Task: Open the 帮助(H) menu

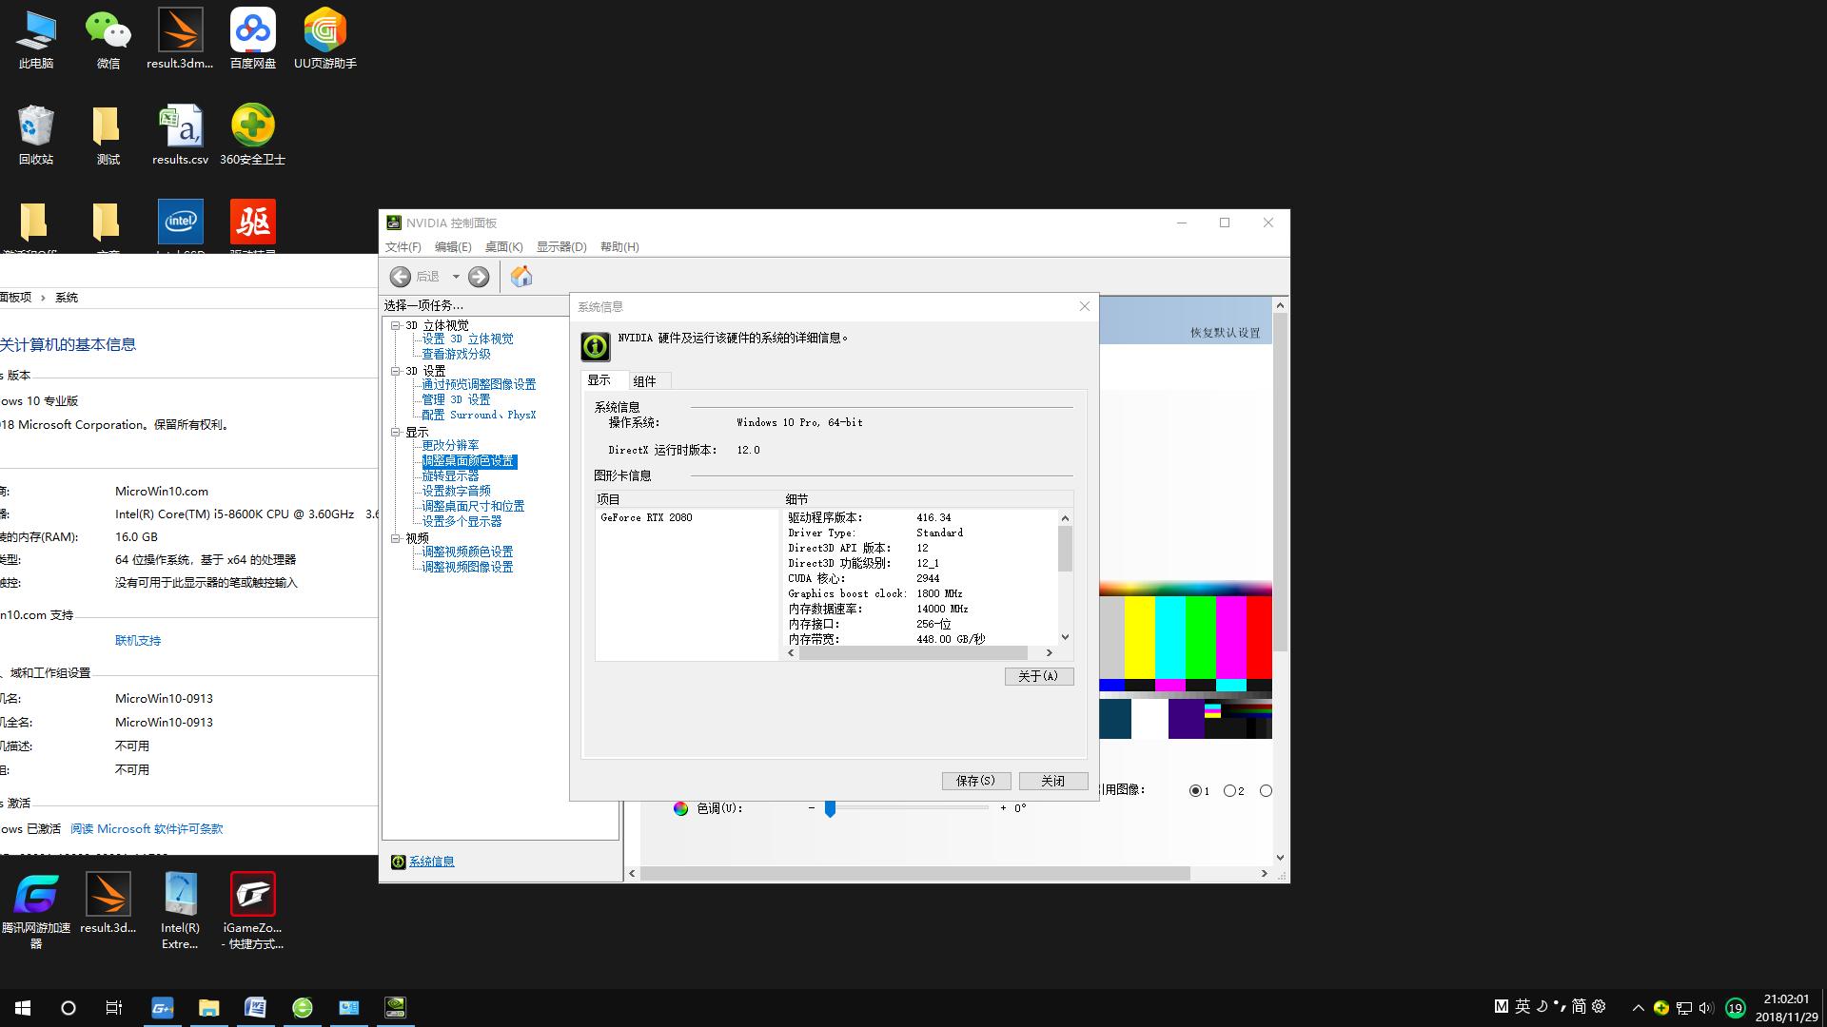Action: coord(619,247)
